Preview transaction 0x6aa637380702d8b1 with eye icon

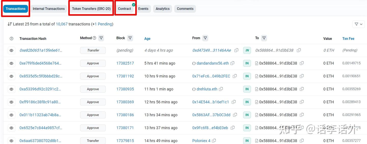pos(11,141)
